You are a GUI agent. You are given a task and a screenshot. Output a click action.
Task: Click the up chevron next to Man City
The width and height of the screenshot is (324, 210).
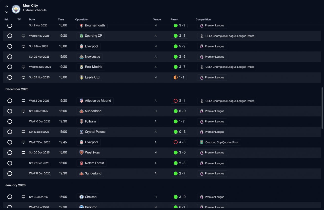coord(7,7)
